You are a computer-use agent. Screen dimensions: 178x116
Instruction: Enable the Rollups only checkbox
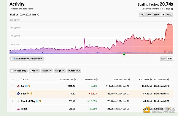pyautogui.click(x=12, y=71)
